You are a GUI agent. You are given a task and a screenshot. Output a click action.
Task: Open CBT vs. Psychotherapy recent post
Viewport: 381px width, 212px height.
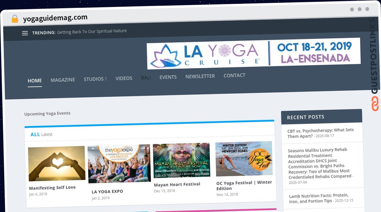[x=320, y=133]
